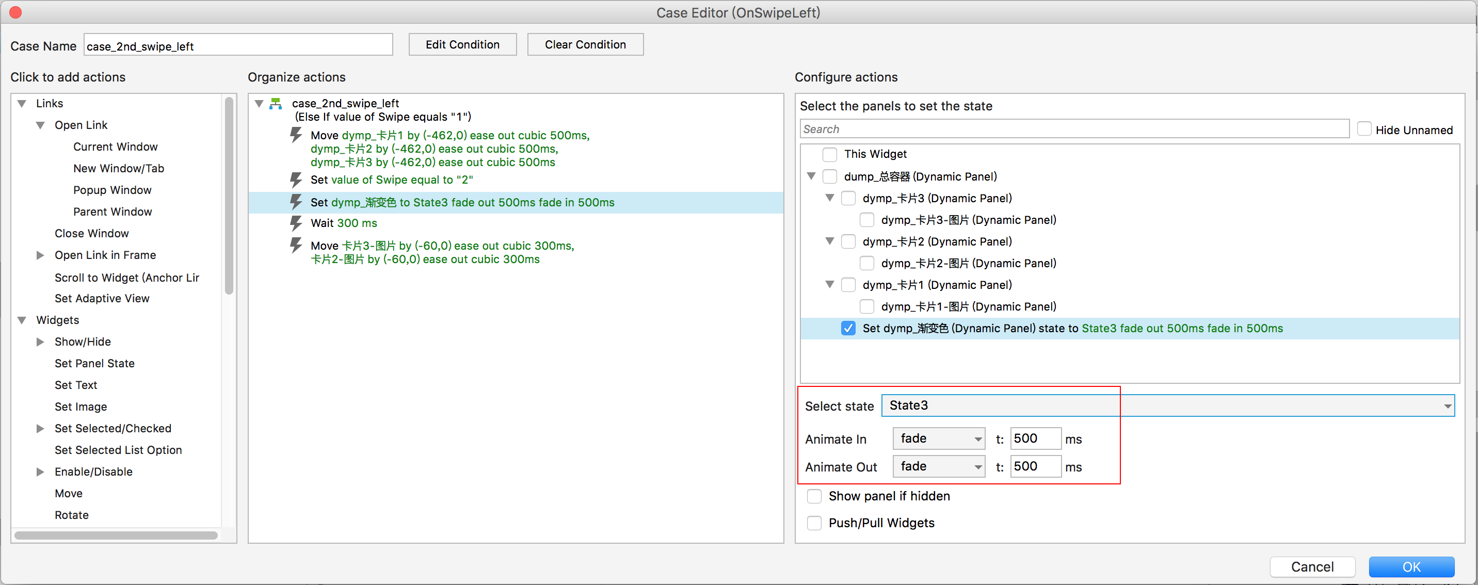Click the case_2nd_swipe_left case tree icon
This screenshot has height=585, width=1478.
pyautogui.click(x=276, y=104)
